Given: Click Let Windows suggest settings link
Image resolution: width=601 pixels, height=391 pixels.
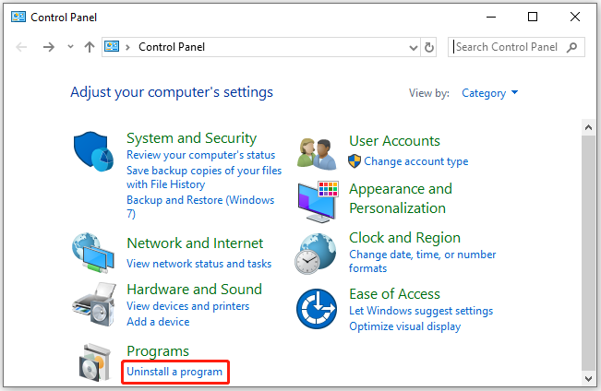Looking at the screenshot, I should (x=421, y=311).
